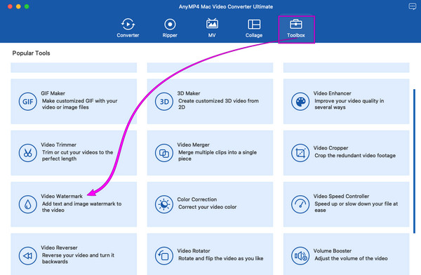The image size is (421, 275).
Task: Click the Color Correction sun icon
Action: click(x=164, y=204)
